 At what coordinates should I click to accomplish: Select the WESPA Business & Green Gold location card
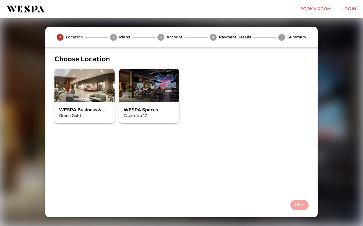tap(84, 96)
